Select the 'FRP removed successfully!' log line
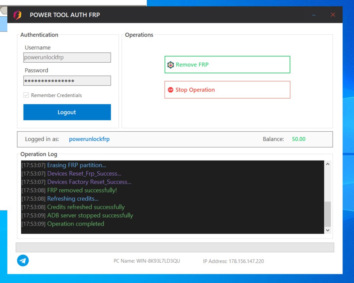Screen dimensions: 354x283 point(82,190)
